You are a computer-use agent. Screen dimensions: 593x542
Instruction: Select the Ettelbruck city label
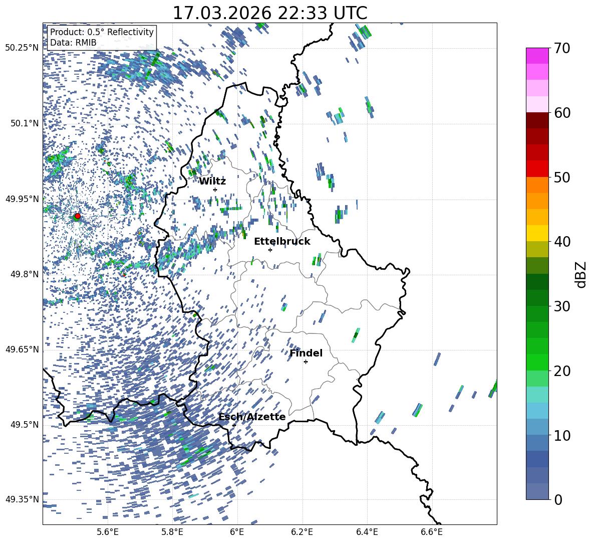(282, 242)
